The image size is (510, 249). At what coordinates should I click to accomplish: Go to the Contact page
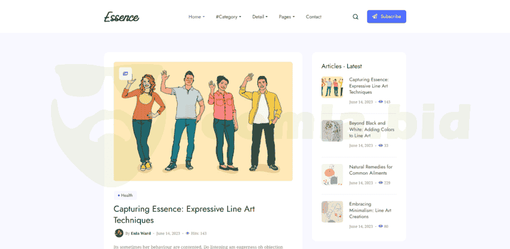(x=313, y=17)
